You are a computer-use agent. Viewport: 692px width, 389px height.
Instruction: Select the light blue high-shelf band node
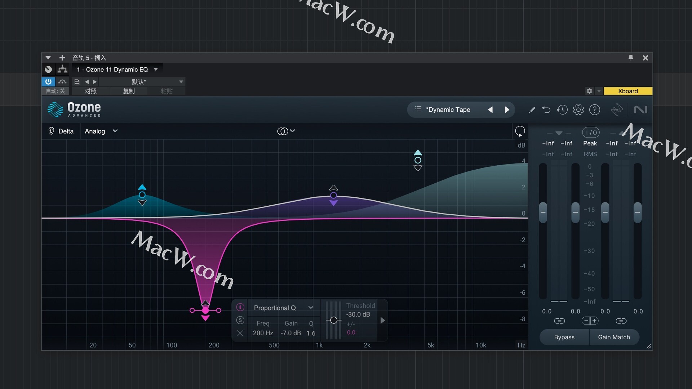click(x=418, y=160)
